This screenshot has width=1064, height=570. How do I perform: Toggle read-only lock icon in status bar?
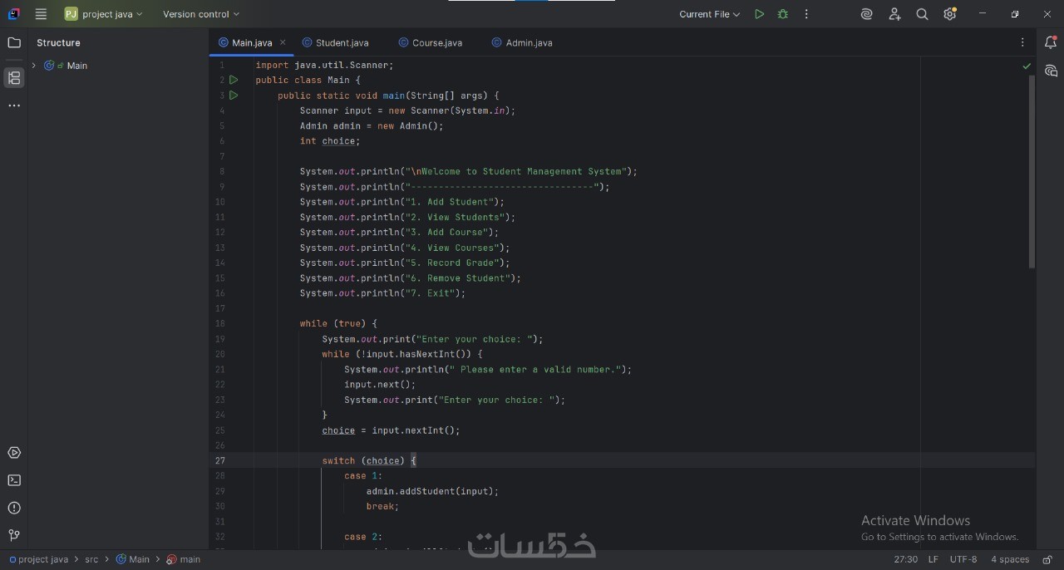pos(1049,559)
